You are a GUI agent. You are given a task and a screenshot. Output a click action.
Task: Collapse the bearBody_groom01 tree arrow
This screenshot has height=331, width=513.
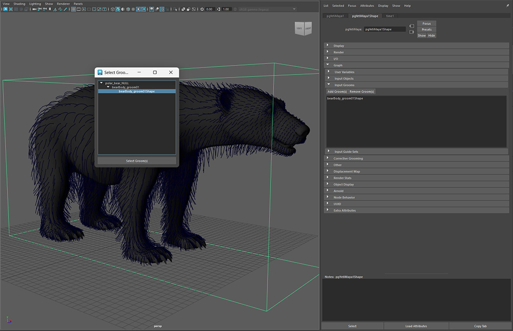[x=108, y=87]
